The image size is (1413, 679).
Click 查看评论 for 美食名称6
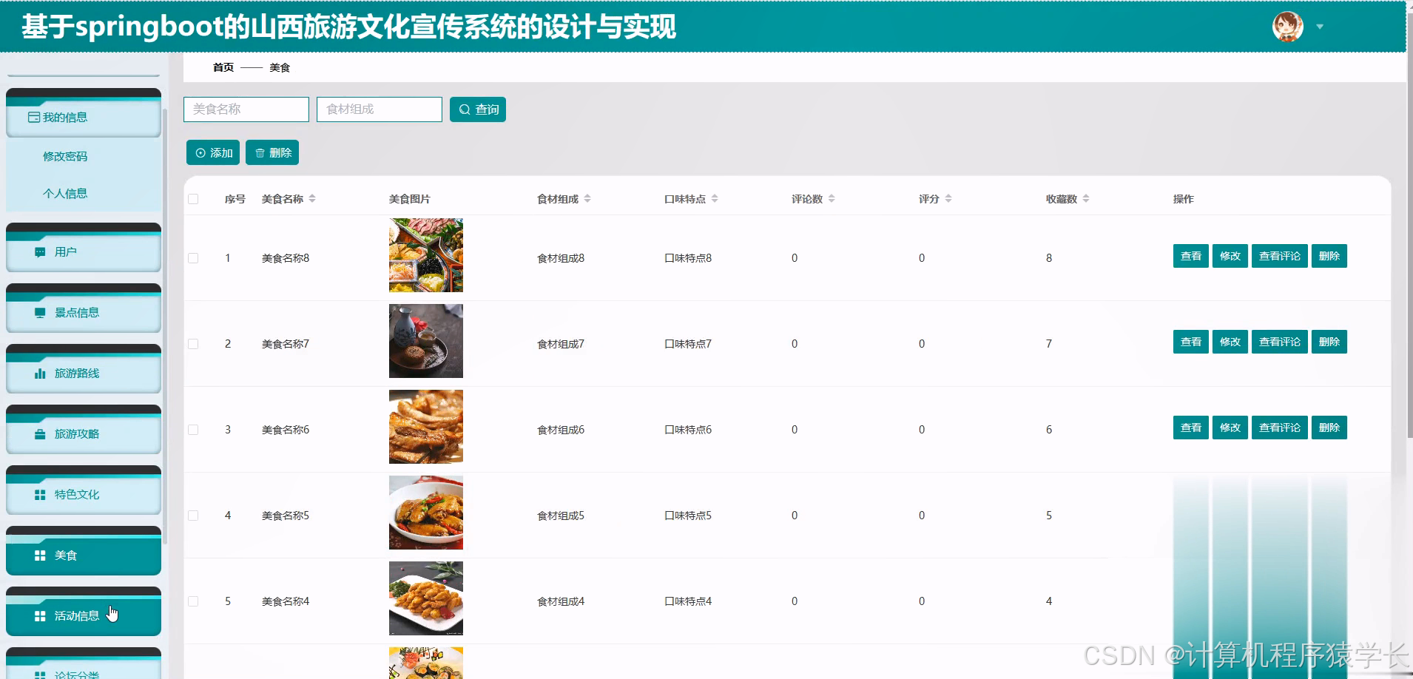pos(1280,428)
